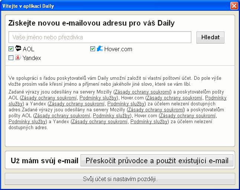Click title bar text 'Vítejte v aplikaci Daily'

tap(28, 6)
